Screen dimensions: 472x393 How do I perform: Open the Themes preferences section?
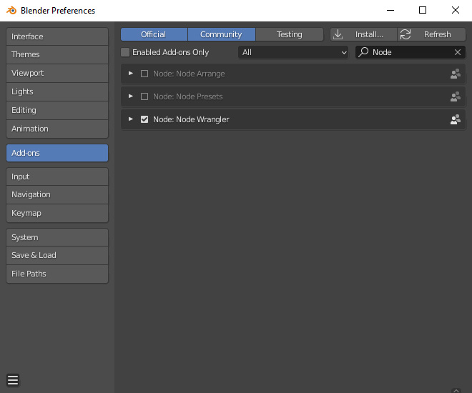point(57,55)
